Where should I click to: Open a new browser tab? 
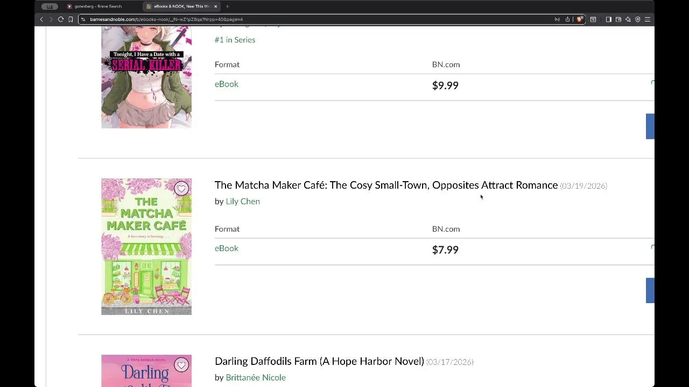tap(227, 6)
